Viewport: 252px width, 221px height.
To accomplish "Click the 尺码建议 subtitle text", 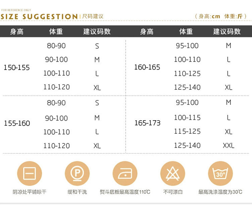I will pos(93,16).
